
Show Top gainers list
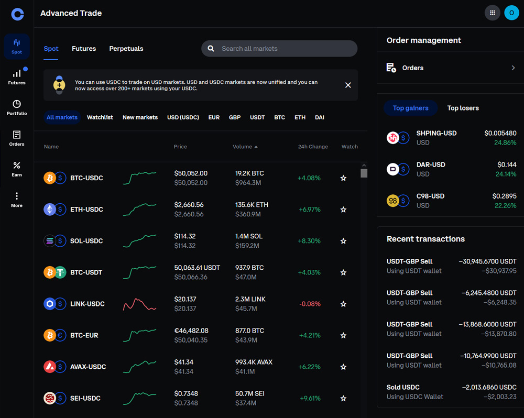point(410,108)
